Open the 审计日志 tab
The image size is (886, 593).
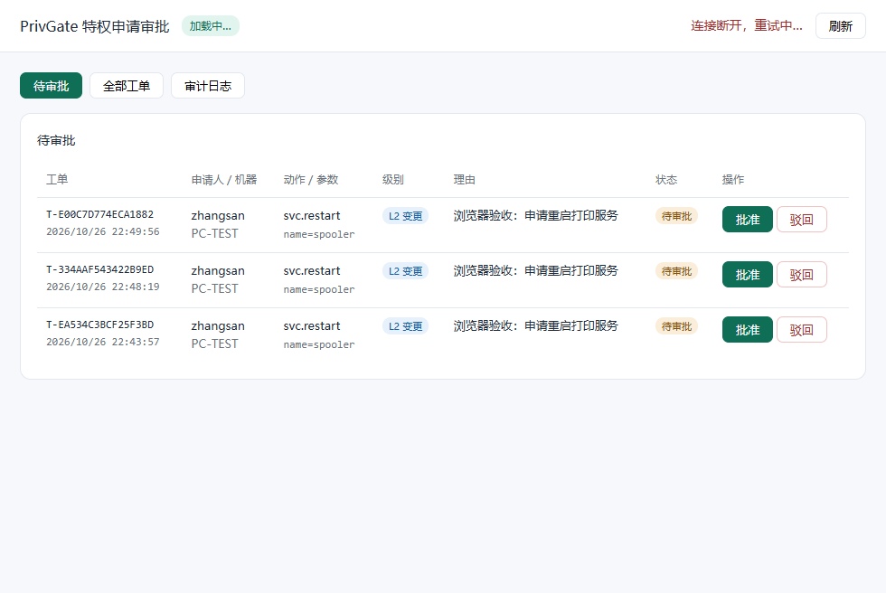[x=208, y=85]
